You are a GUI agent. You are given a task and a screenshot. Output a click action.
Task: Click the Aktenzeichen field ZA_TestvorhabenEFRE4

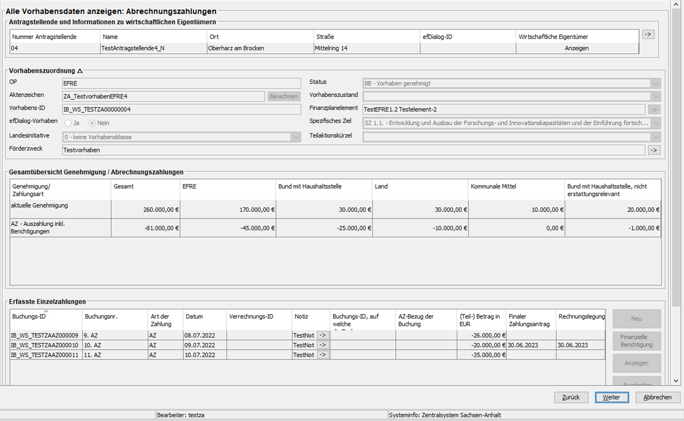pos(163,97)
